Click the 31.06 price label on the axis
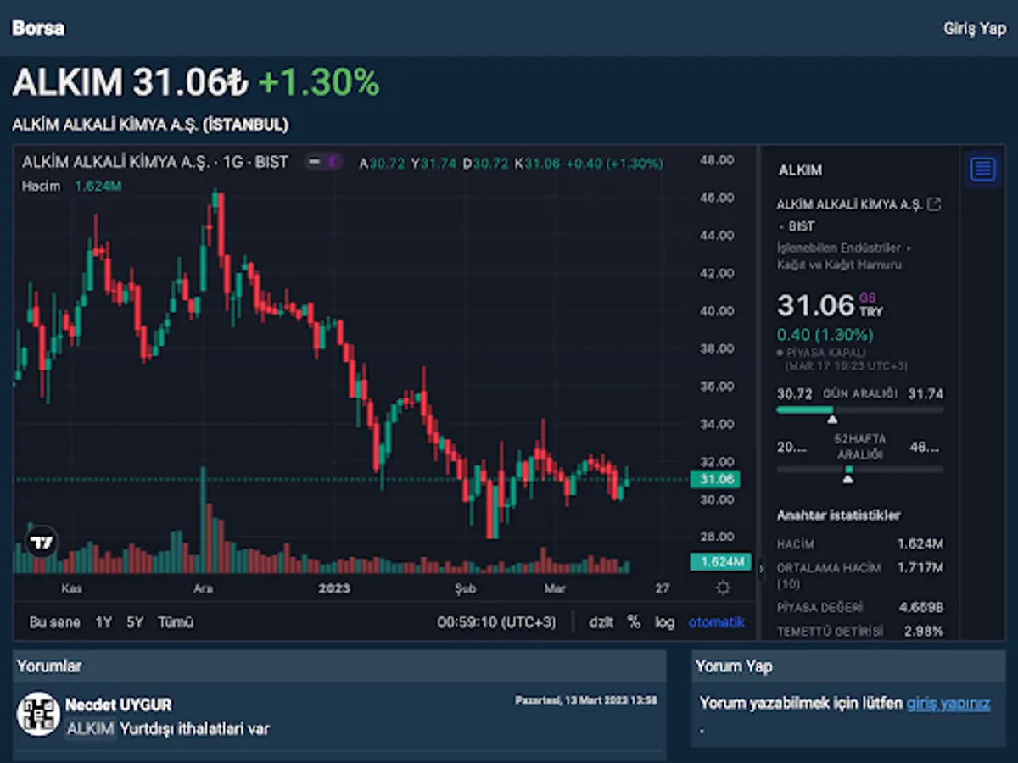Screen dimensions: 1018x763 pos(715,480)
